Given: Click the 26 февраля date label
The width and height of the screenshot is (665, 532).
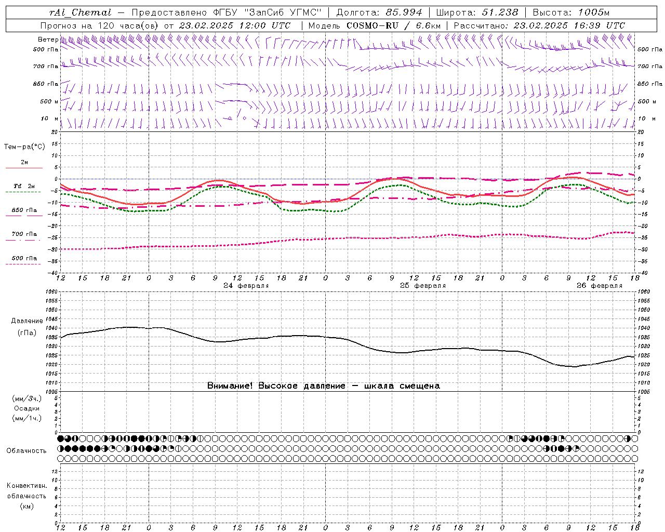Looking at the screenshot, I should click(600, 286).
